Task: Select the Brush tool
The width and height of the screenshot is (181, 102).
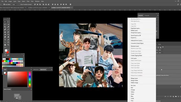Action: click(x=8, y=29)
